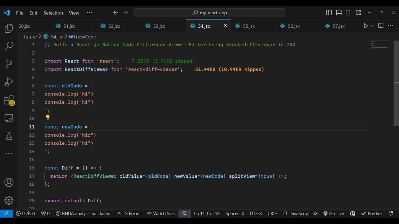The height and width of the screenshot is (224, 399).
Task: Show the lightbulb code actions
Action: 48,117
